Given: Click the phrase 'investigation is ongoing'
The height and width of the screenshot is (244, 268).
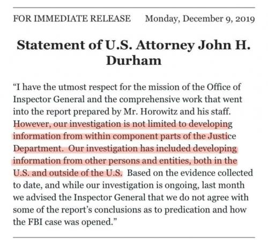Looking at the screenshot, I should tap(150, 186).
